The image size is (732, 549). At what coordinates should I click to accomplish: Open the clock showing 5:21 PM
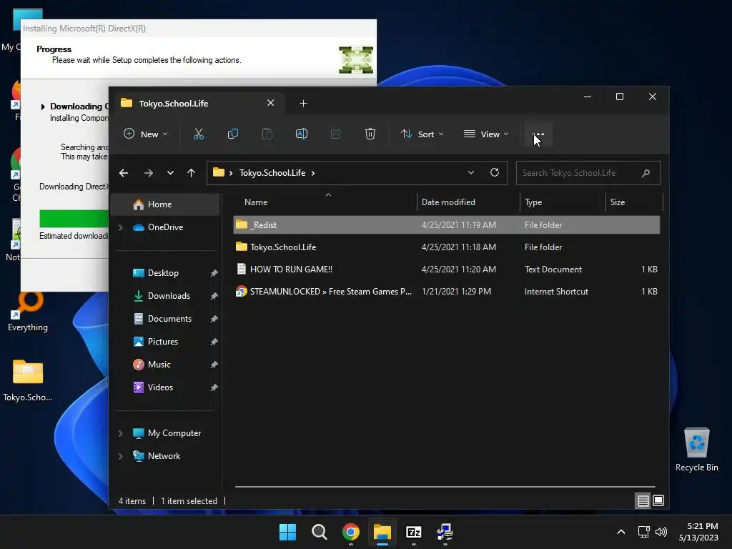[x=698, y=532]
